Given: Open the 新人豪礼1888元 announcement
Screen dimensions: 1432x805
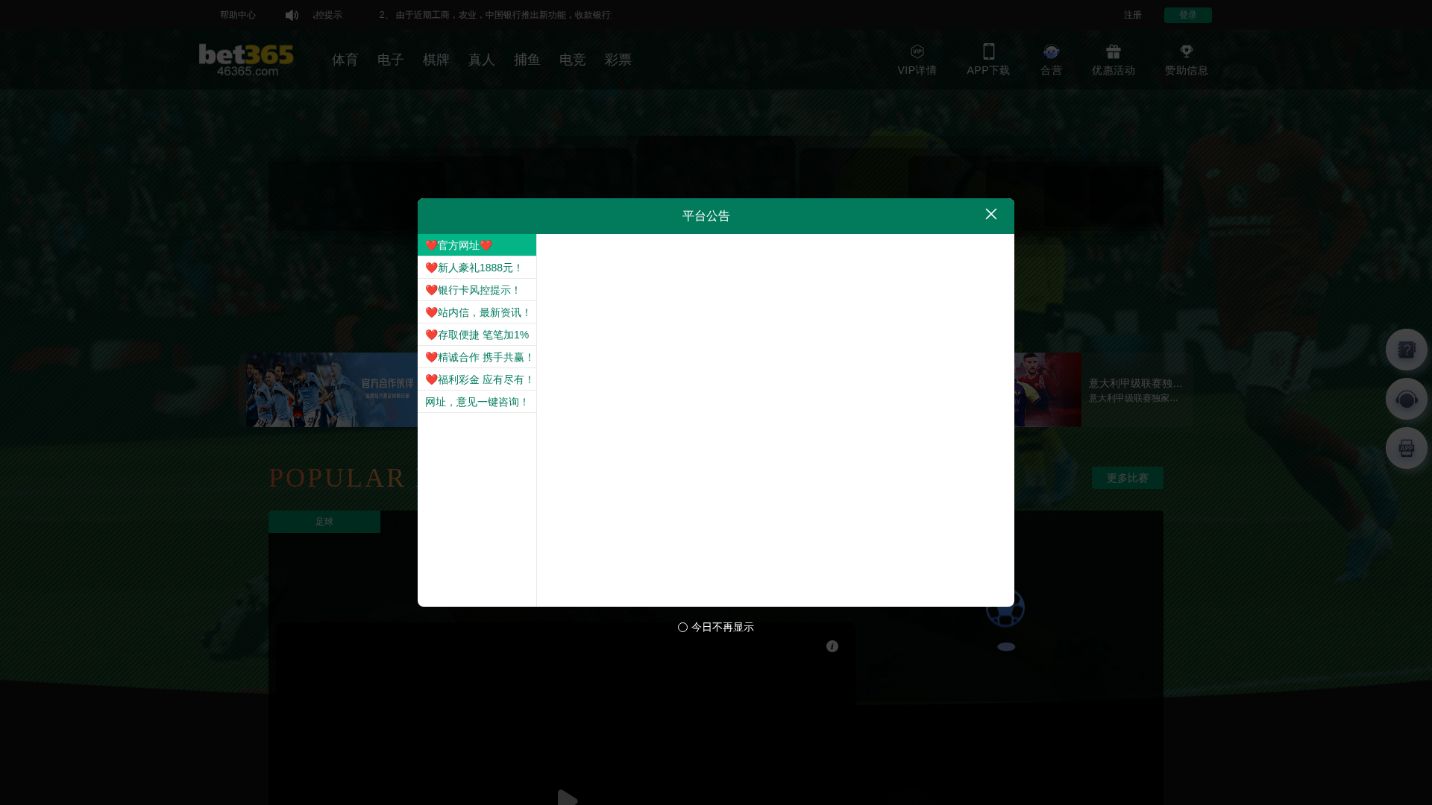Looking at the screenshot, I should click(x=477, y=268).
